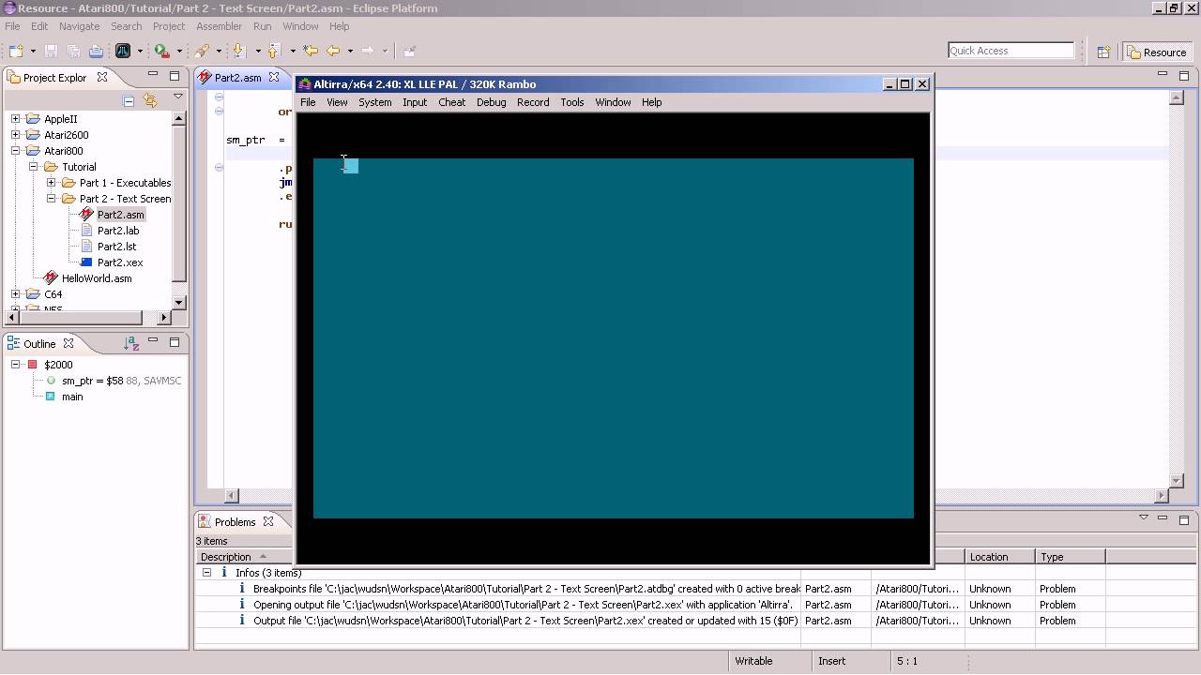Click the Quick Access search field
This screenshot has width=1201, height=675.
coord(1010,51)
